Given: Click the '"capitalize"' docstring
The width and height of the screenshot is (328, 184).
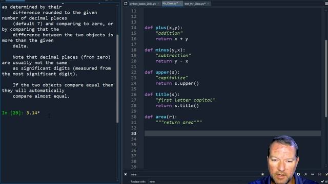Looking at the screenshot, I should click(172, 78).
